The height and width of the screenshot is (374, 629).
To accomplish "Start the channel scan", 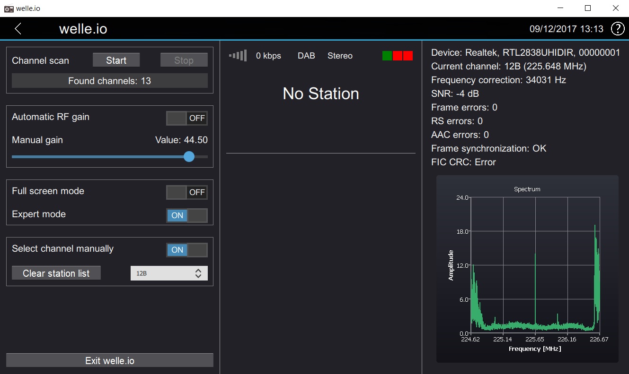I will point(116,60).
